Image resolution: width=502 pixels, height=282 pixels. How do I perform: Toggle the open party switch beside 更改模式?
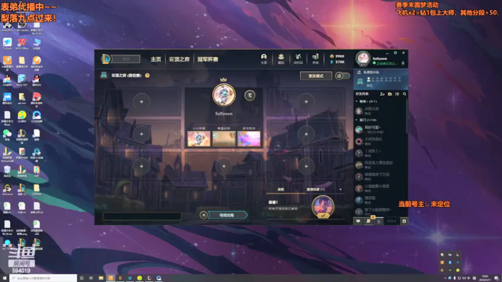[x=342, y=76]
